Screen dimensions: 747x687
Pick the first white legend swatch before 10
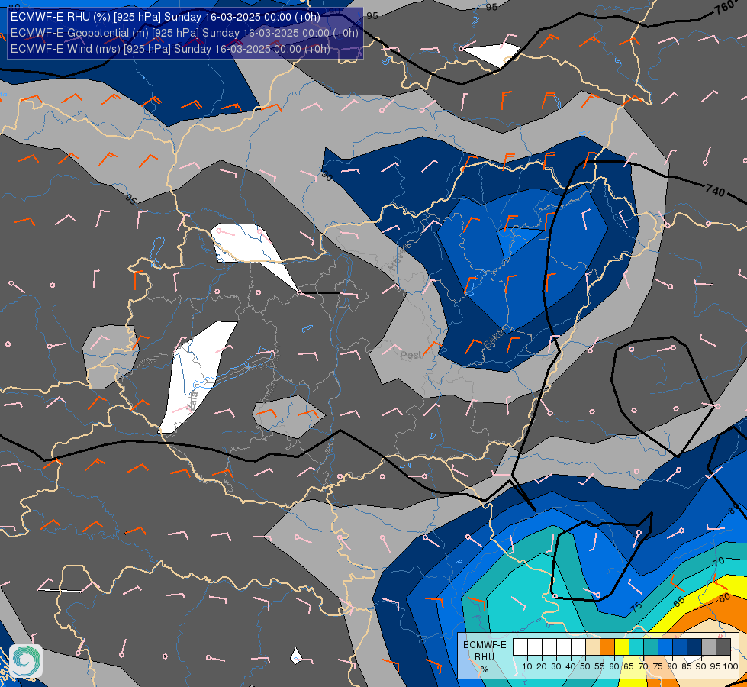[x=520, y=647]
